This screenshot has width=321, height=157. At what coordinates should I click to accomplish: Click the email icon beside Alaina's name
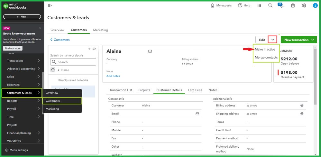(150, 51)
